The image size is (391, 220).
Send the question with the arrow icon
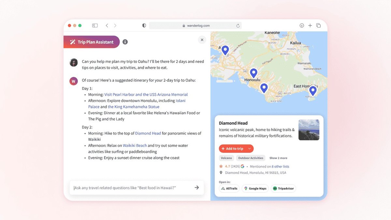tap(197, 187)
